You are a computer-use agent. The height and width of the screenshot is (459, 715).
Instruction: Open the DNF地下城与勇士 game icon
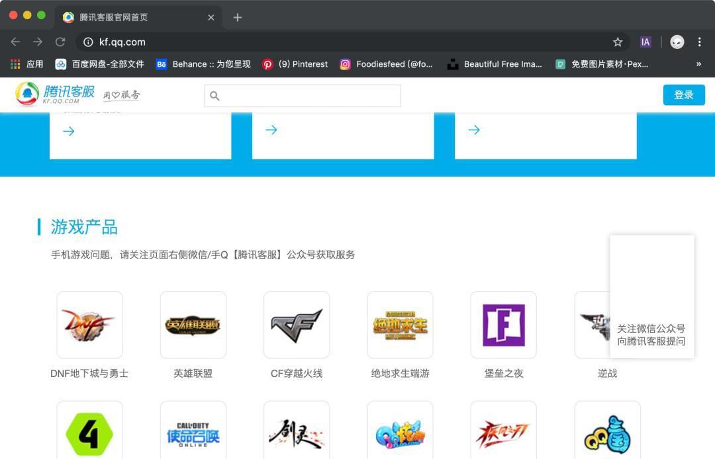click(x=89, y=325)
